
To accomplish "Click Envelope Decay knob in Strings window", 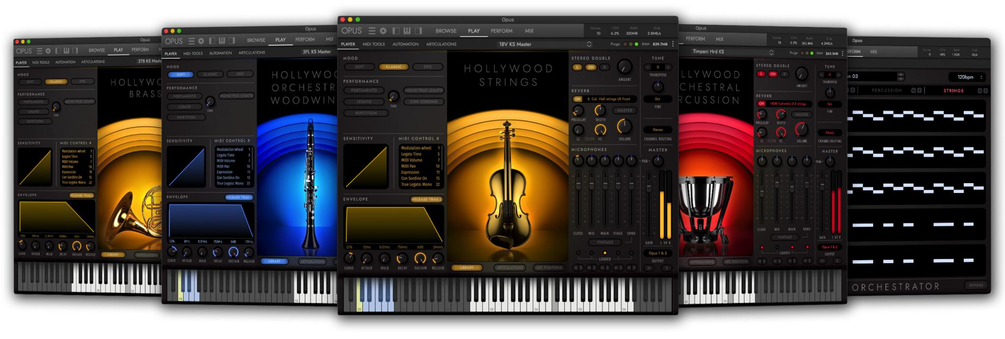I will click(402, 258).
